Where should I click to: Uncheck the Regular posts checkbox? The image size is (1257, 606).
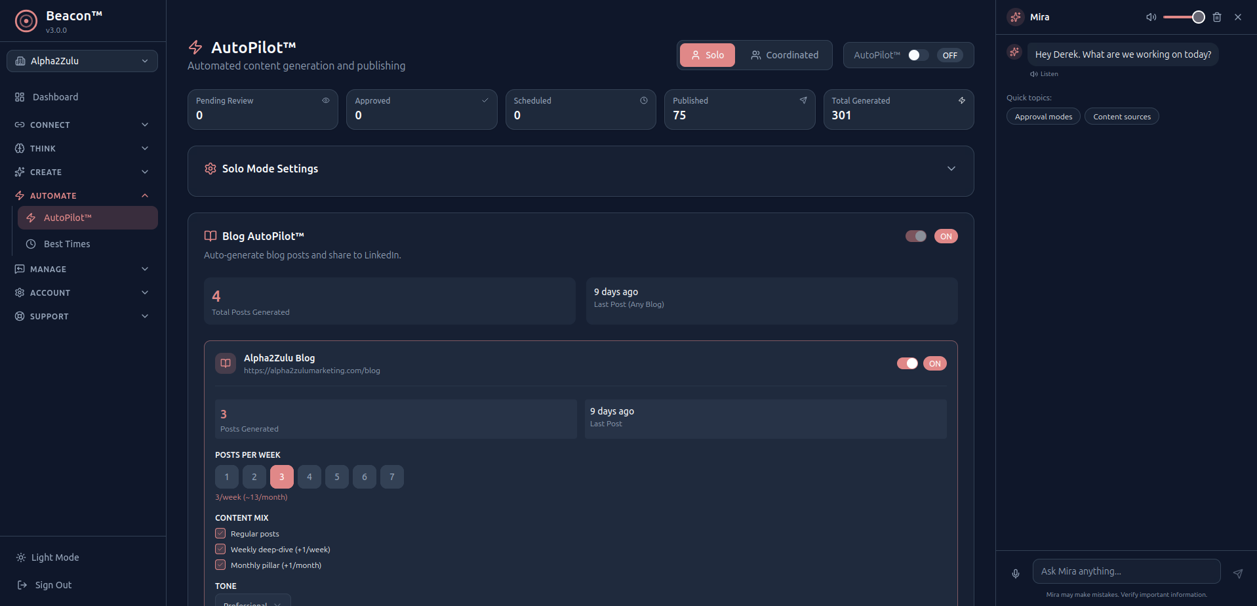tap(220, 534)
